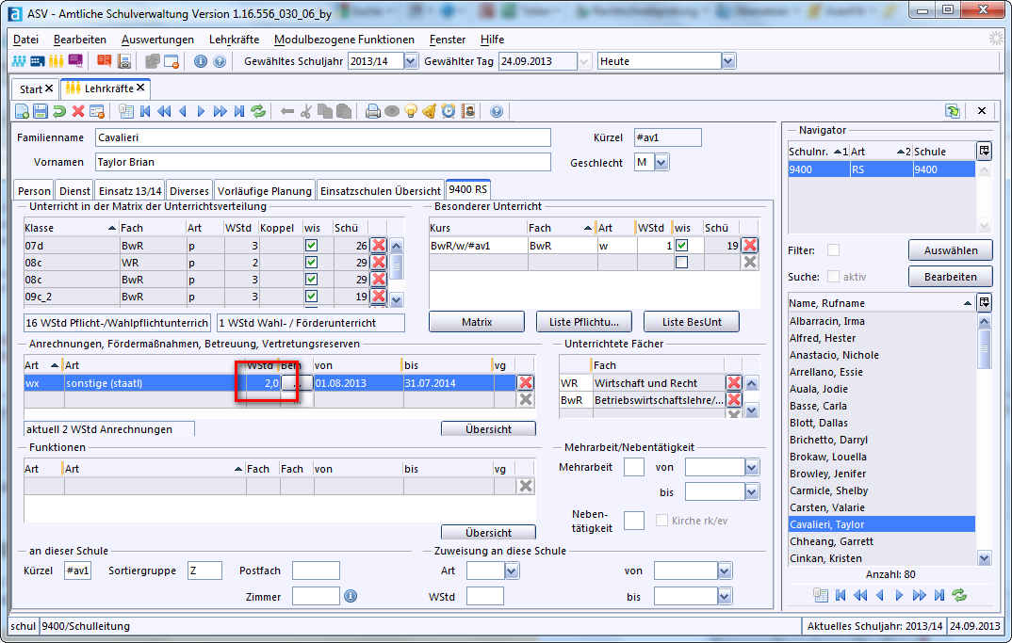The width and height of the screenshot is (1012, 643).
Task: Click the red X delete record icon
Action: pyautogui.click(x=78, y=112)
